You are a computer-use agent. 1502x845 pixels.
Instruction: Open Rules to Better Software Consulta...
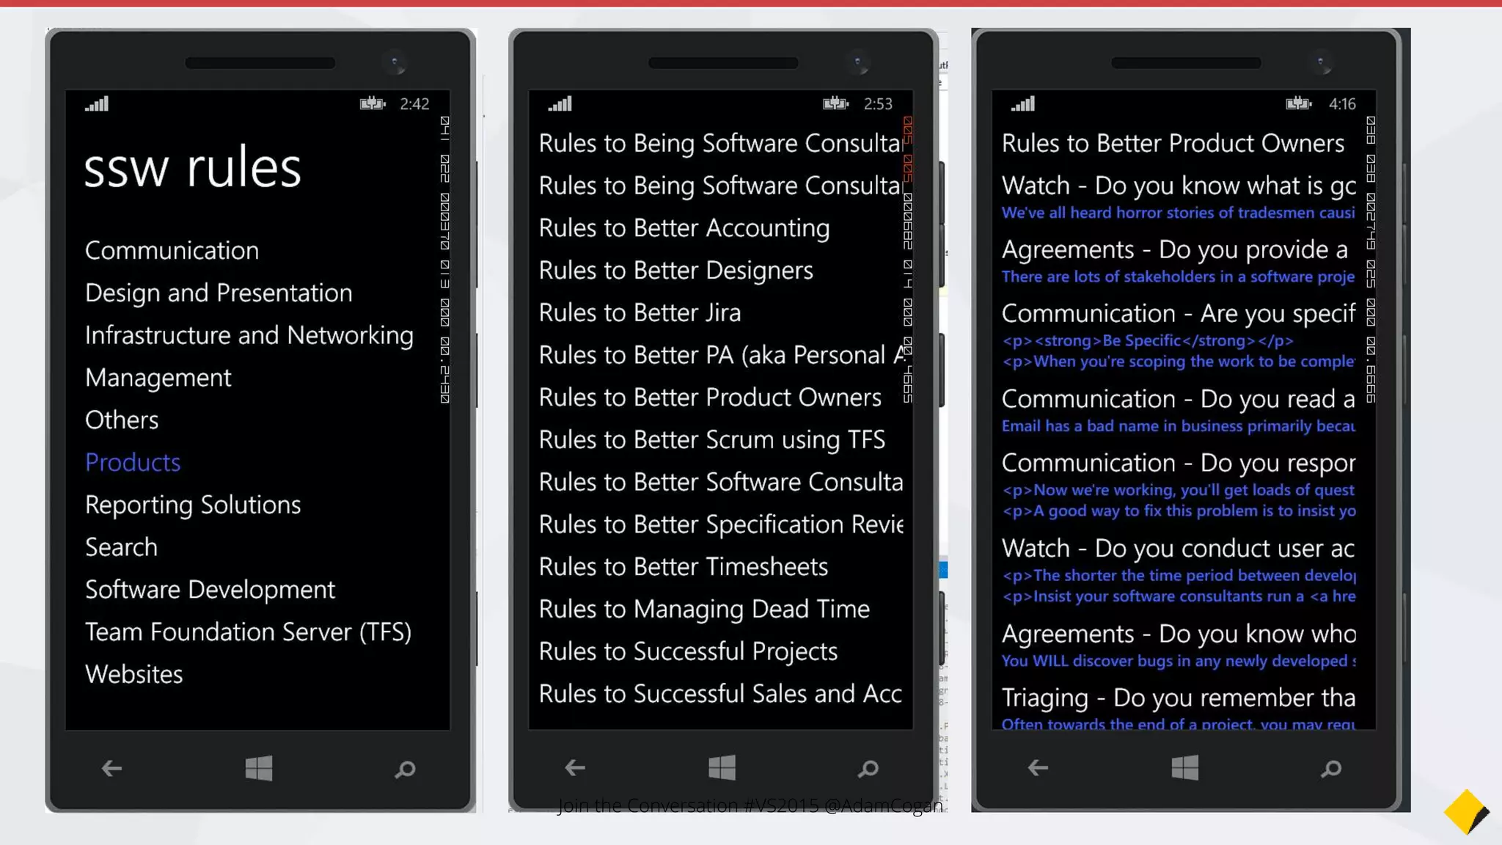pos(721,483)
